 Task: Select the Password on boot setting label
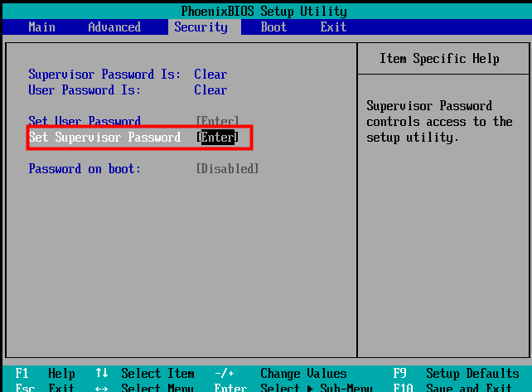click(85, 168)
